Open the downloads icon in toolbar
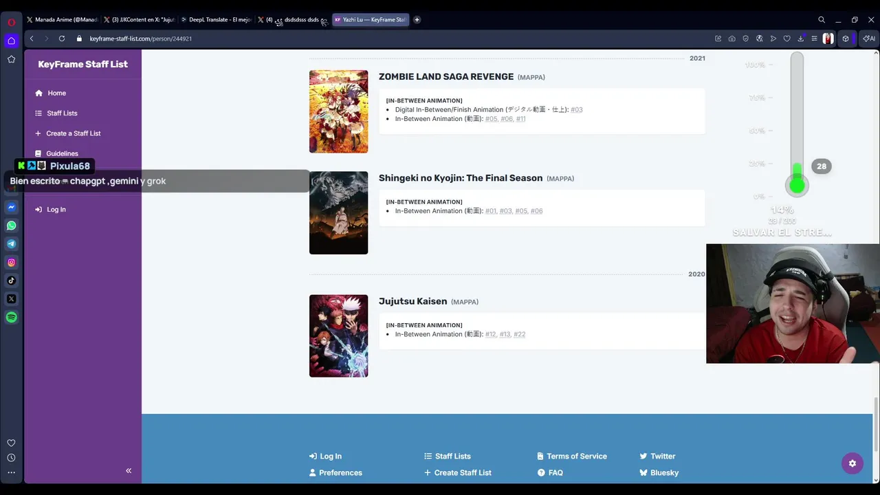 coord(800,38)
